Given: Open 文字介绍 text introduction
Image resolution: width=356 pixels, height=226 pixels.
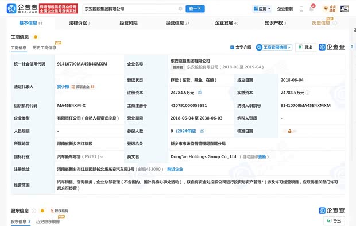Looking at the screenshot, I should click(x=241, y=48).
